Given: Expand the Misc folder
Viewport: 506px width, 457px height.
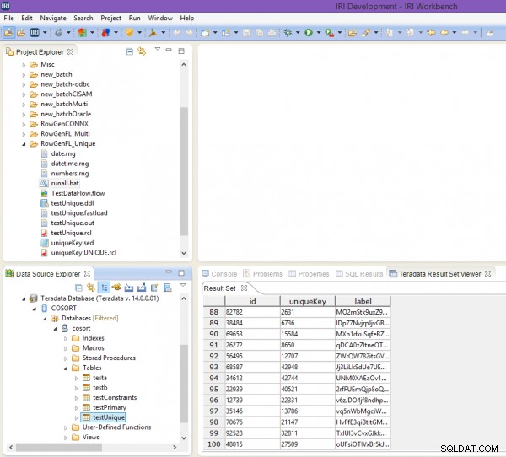Looking at the screenshot, I should pyautogui.click(x=24, y=65).
